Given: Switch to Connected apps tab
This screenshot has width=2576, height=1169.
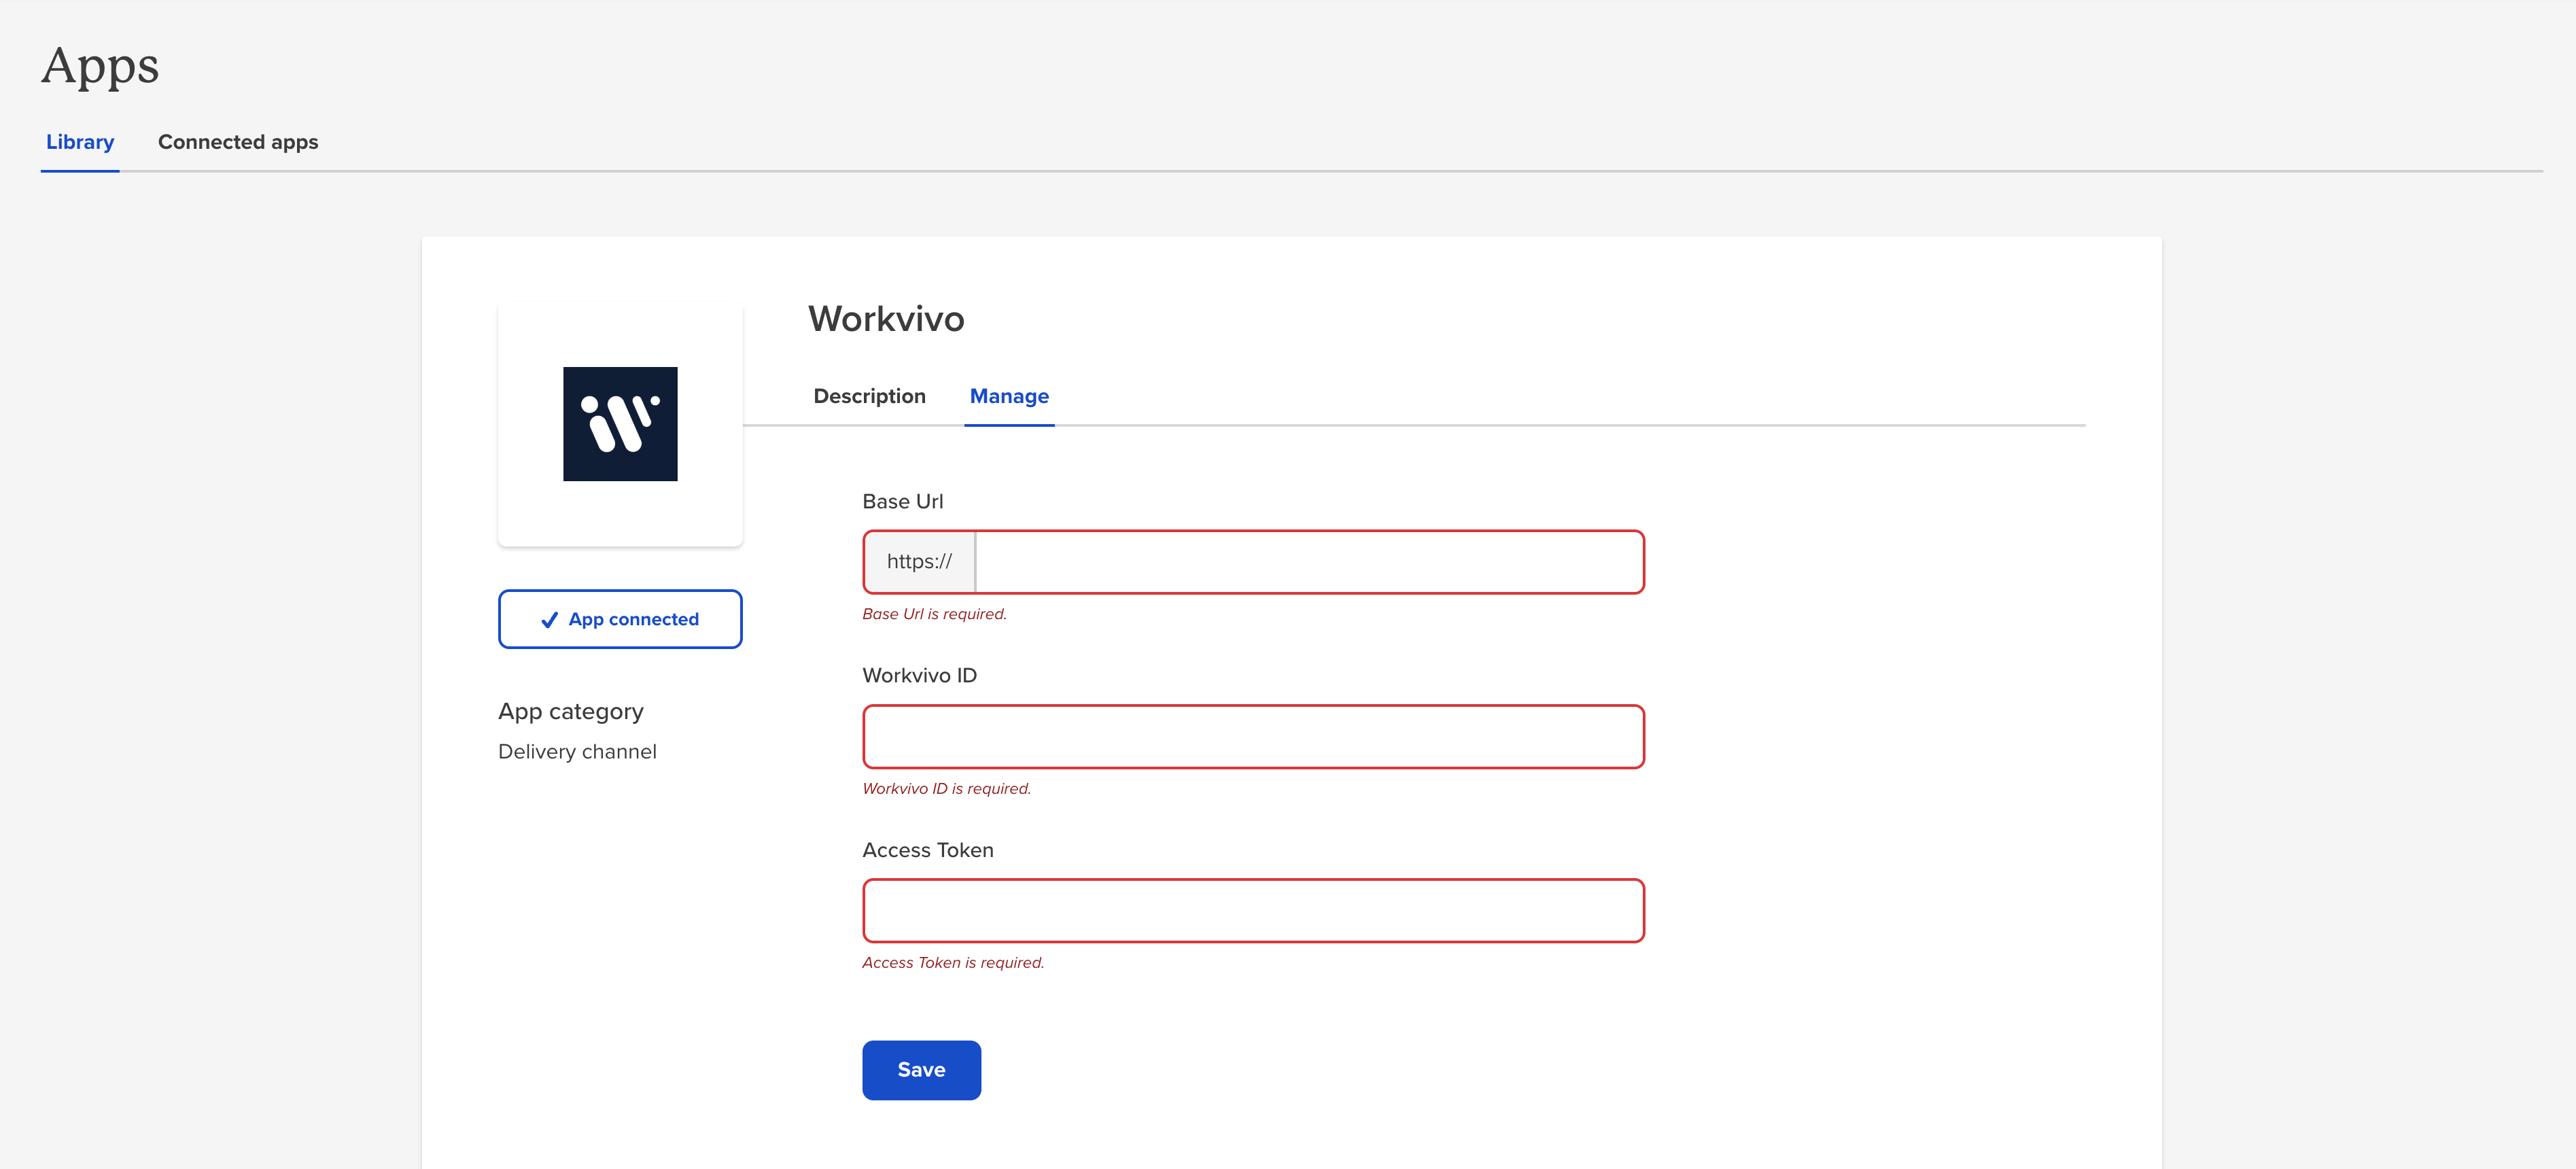Looking at the screenshot, I should coord(238,142).
